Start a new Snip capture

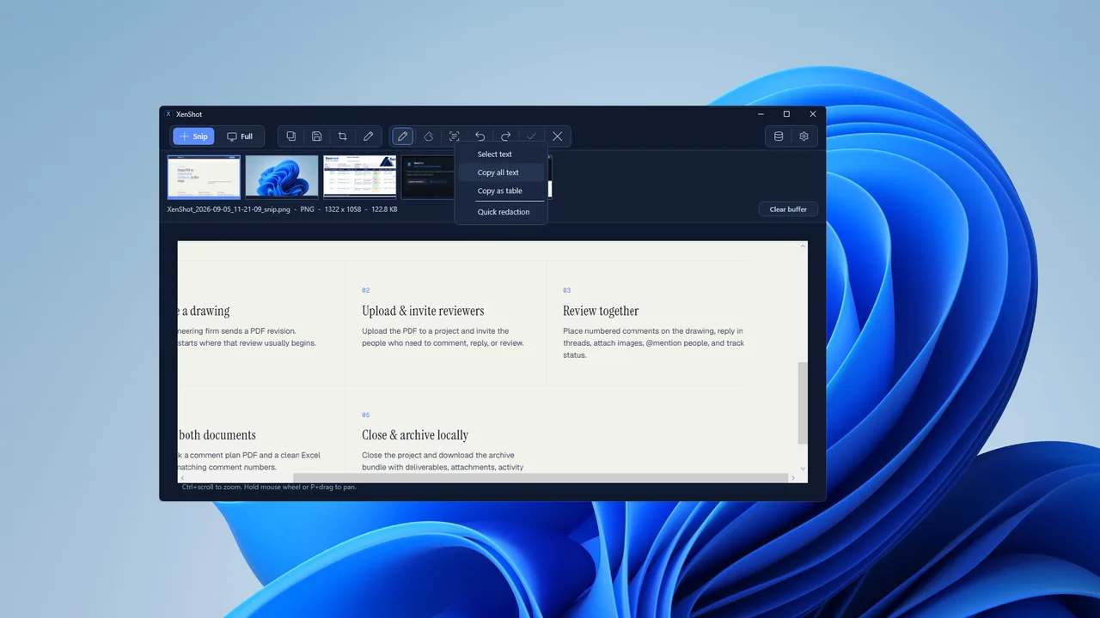coord(193,136)
